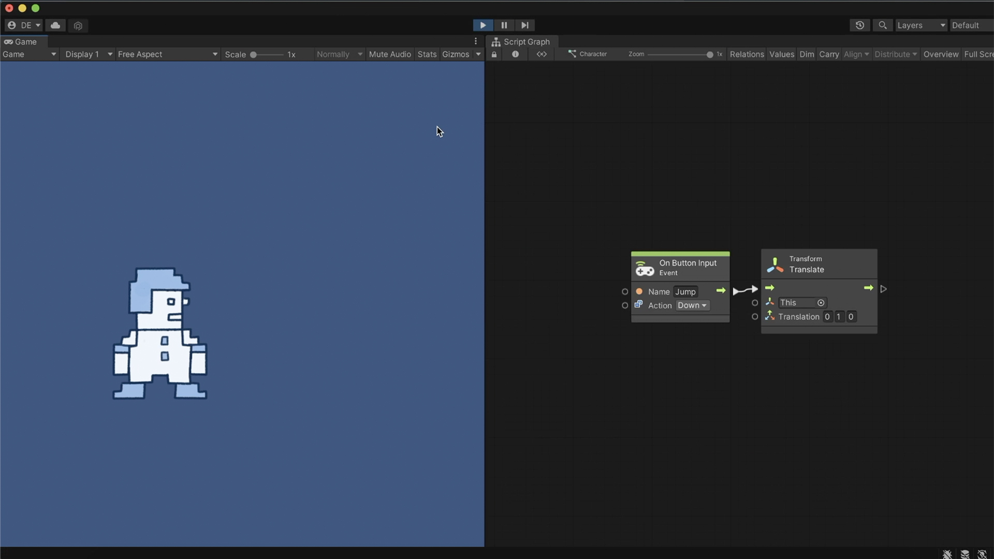994x559 pixels.
Task: Click the enum icon next to Action
Action: click(x=638, y=304)
